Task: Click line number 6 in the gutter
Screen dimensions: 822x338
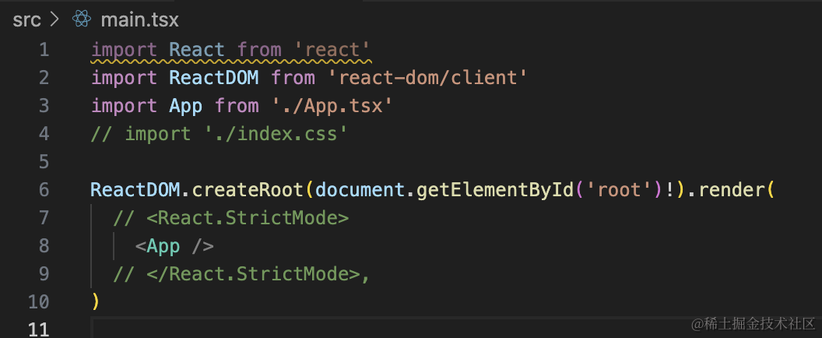Action: (x=44, y=189)
